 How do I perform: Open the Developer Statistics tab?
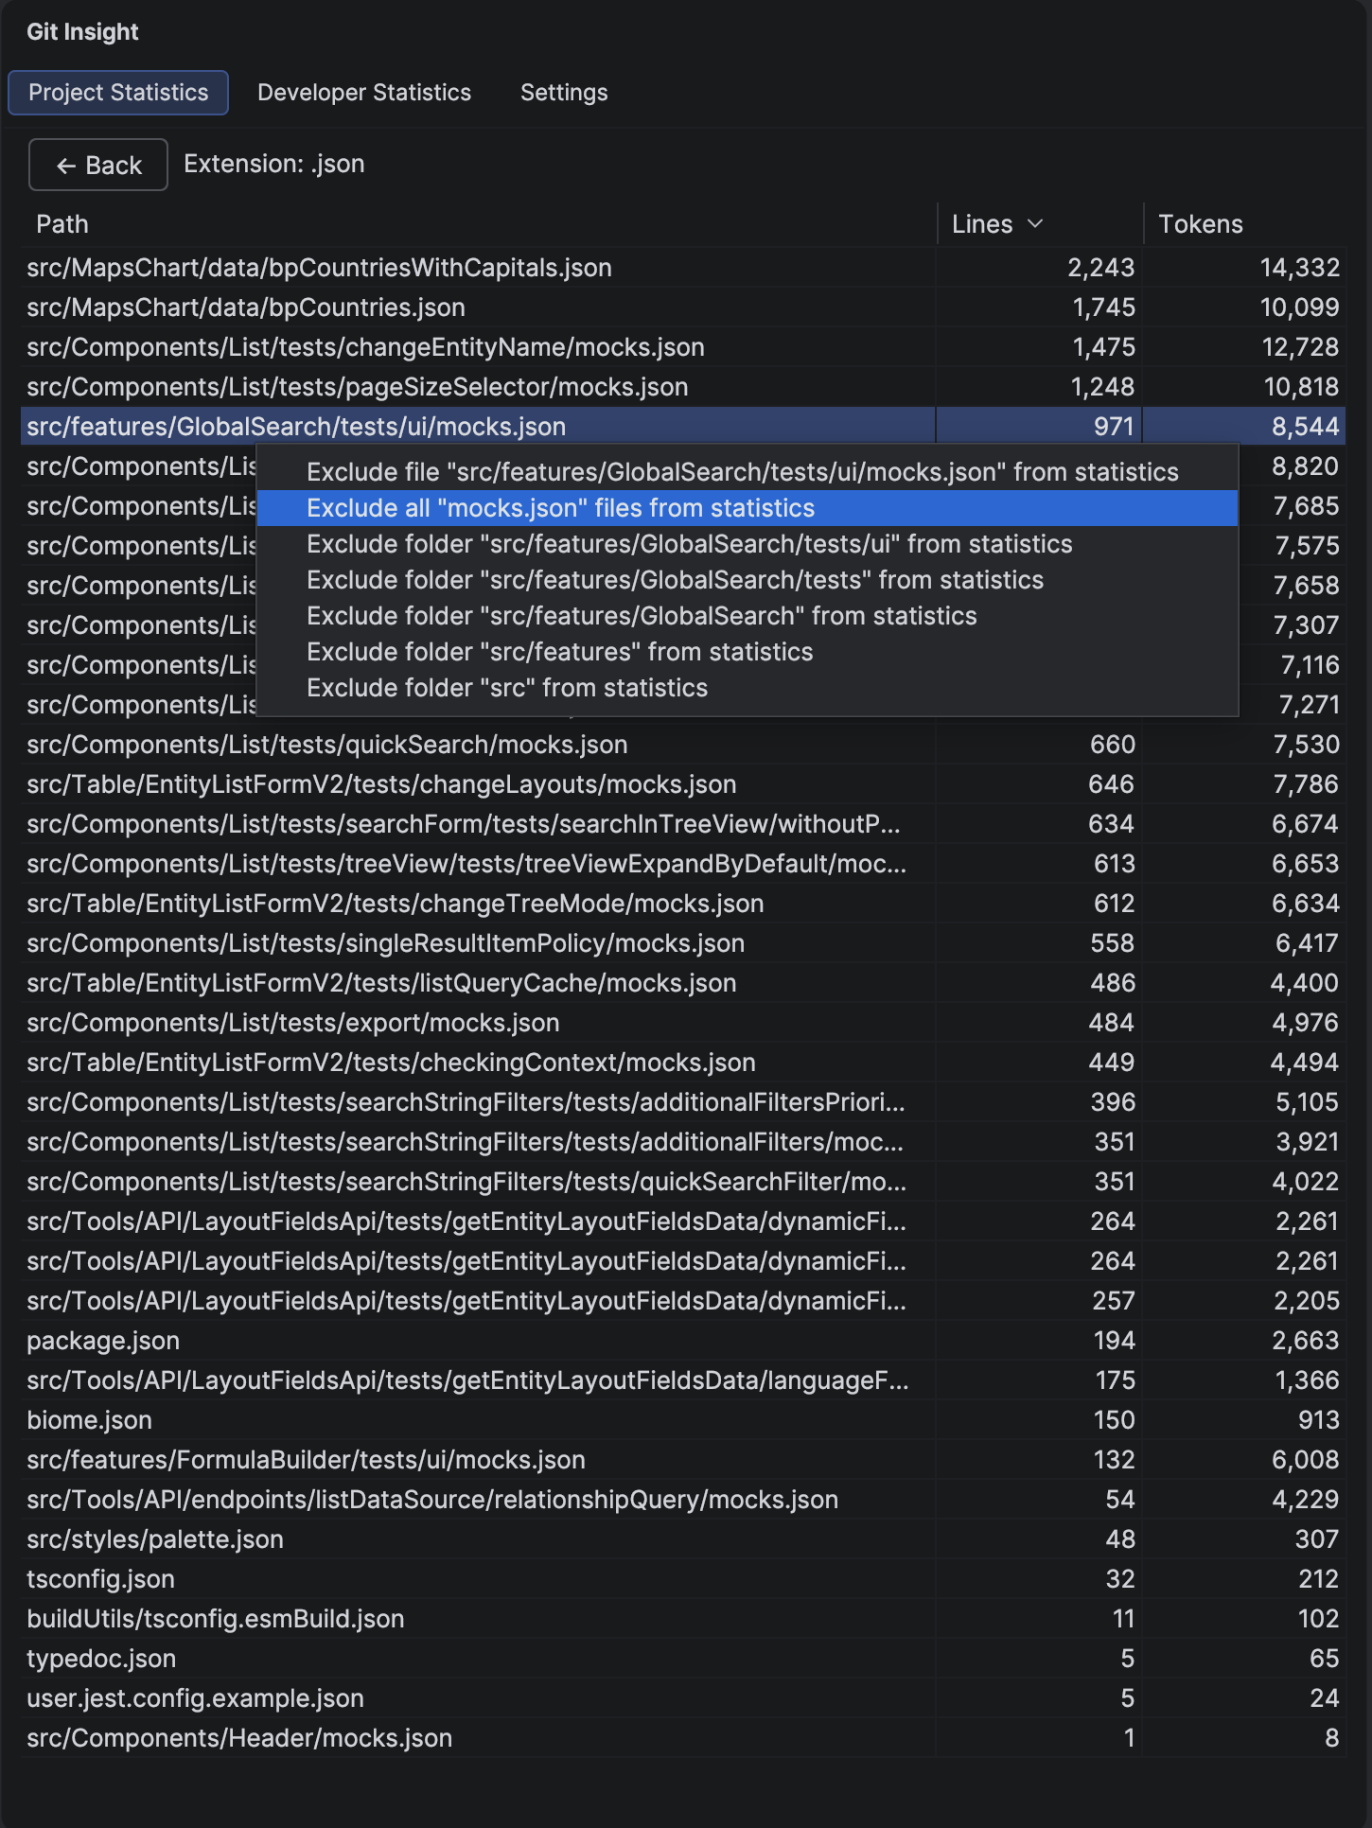coord(364,93)
